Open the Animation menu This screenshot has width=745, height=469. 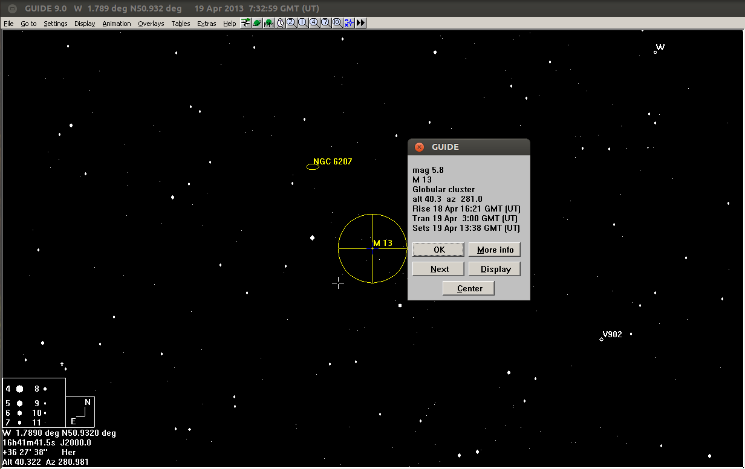click(117, 24)
